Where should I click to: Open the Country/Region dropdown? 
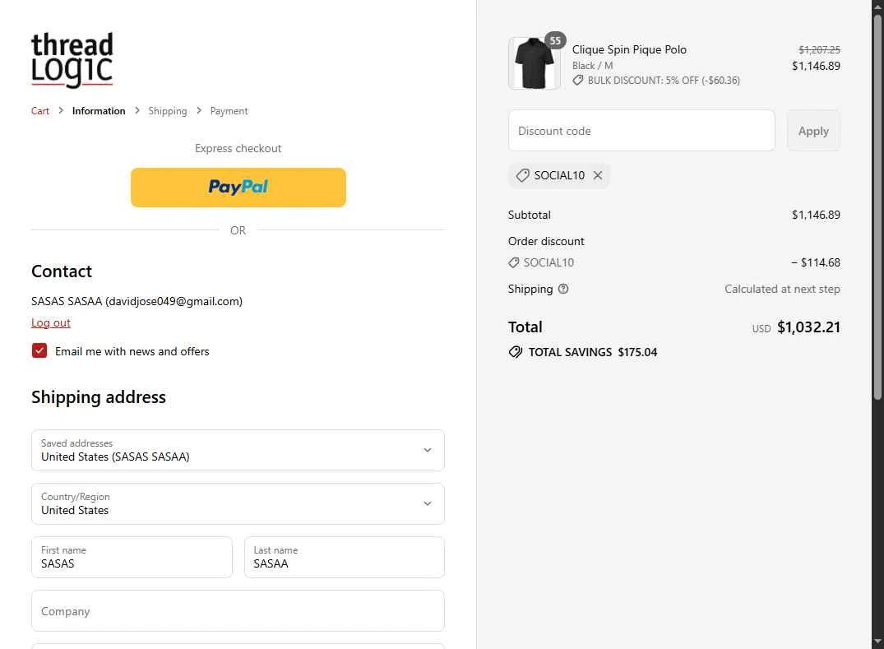[x=238, y=504]
